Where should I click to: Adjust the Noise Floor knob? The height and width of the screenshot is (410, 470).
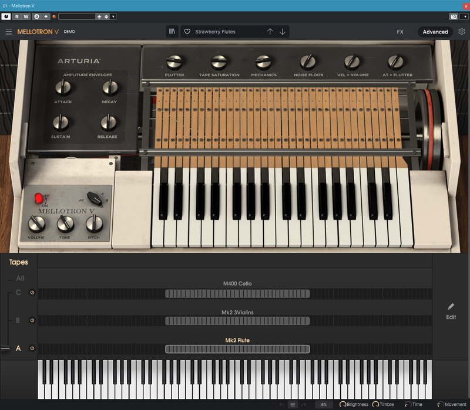308,62
